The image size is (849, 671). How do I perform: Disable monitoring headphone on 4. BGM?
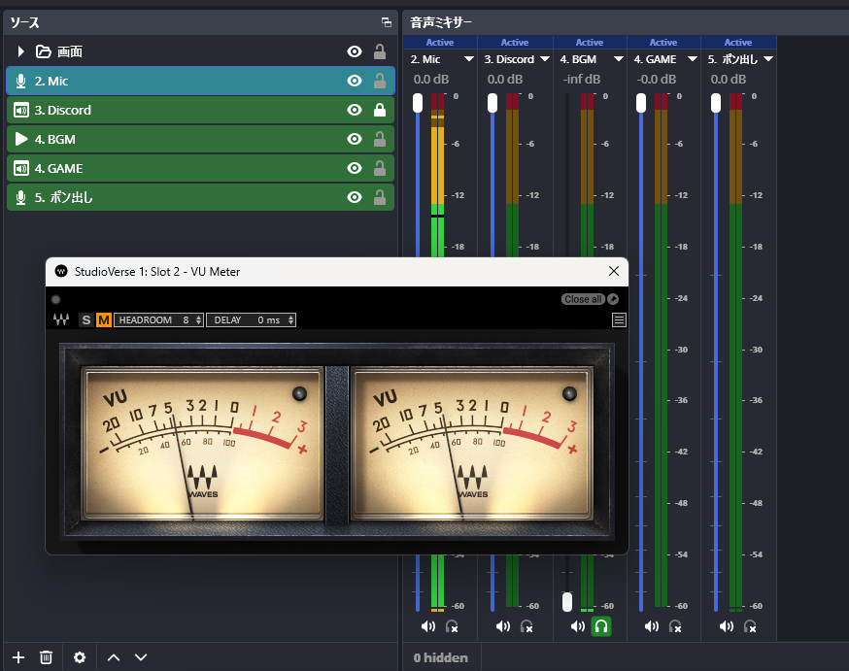(x=601, y=626)
